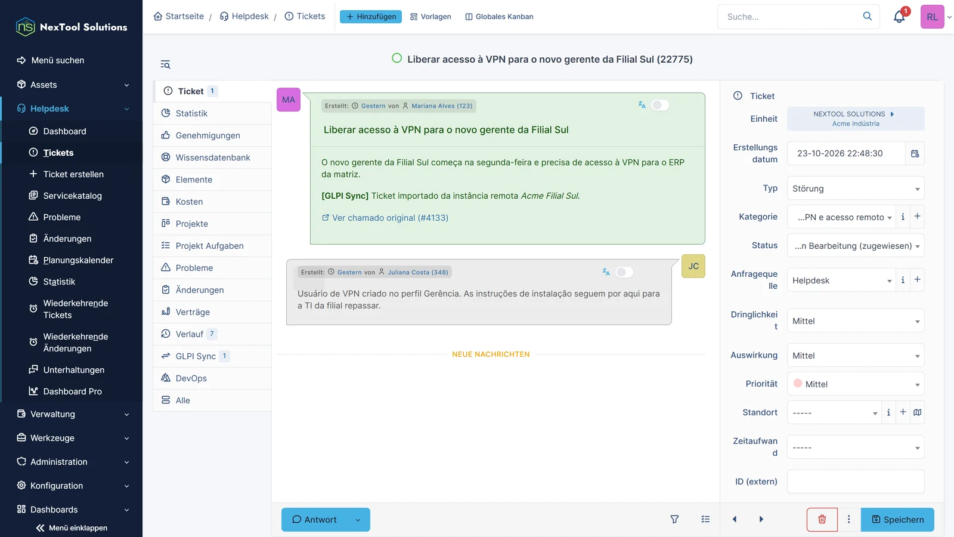
Task: Show info for the Standort field
Action: click(888, 412)
